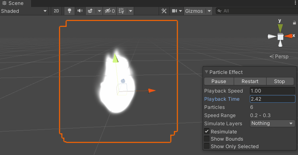The image size is (298, 155).
Task: Uncheck Resimulate checkbox
Action: (207, 131)
